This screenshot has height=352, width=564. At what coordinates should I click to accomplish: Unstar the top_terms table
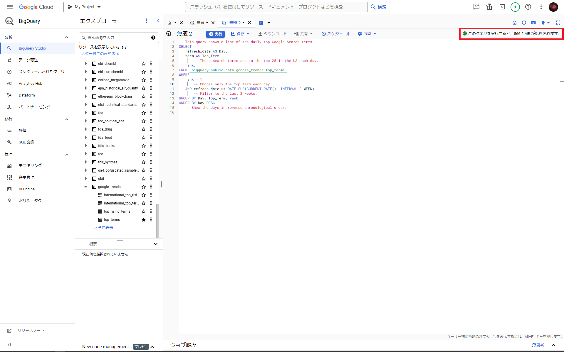click(x=144, y=219)
